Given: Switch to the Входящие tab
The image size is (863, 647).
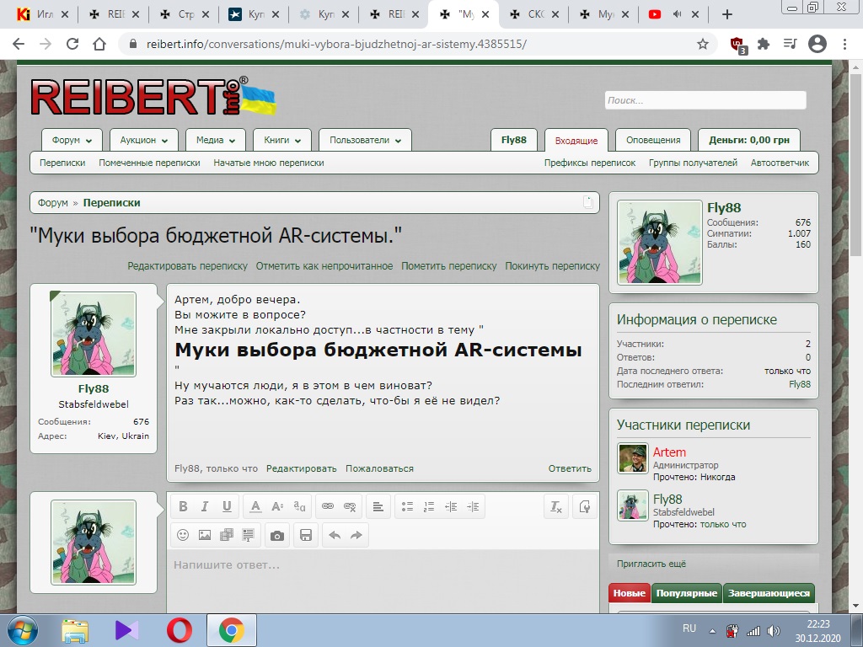Looking at the screenshot, I should coord(576,141).
